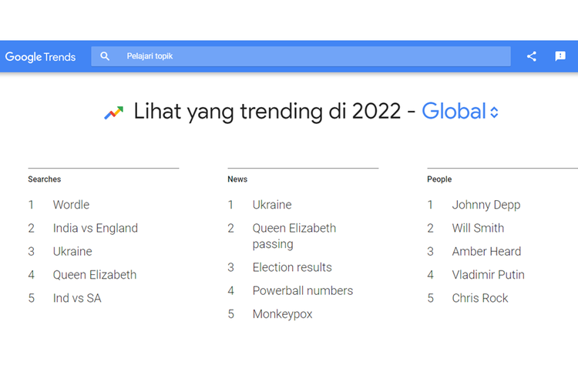Click the Google Trends logo
The height and width of the screenshot is (385, 578).
pyautogui.click(x=40, y=57)
